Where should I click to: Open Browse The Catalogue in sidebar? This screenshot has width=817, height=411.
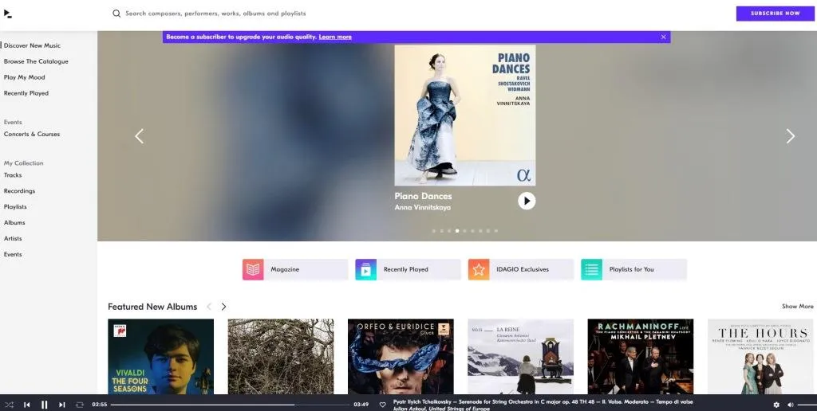coord(36,61)
